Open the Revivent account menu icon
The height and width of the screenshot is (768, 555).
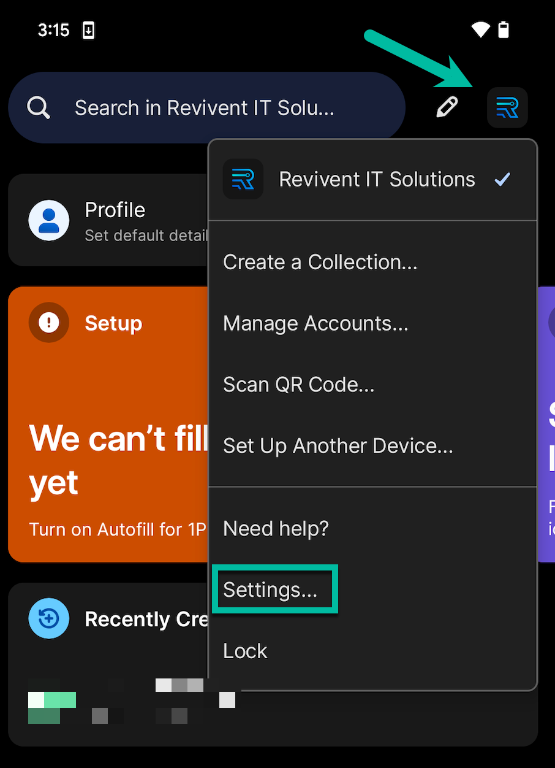coord(507,107)
